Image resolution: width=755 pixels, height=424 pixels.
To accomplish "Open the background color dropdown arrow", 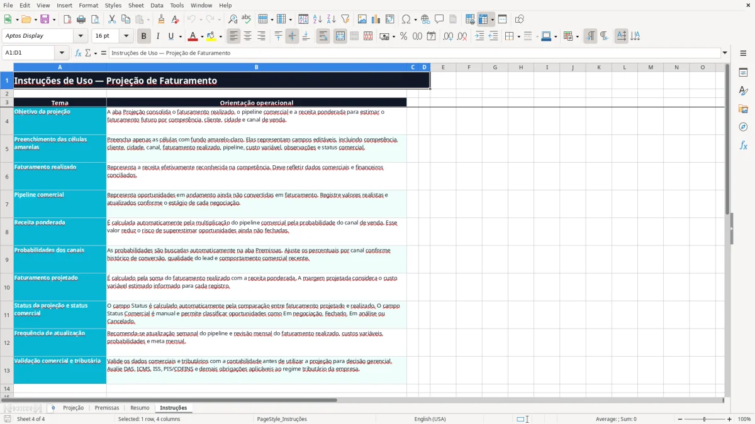I will point(220,36).
